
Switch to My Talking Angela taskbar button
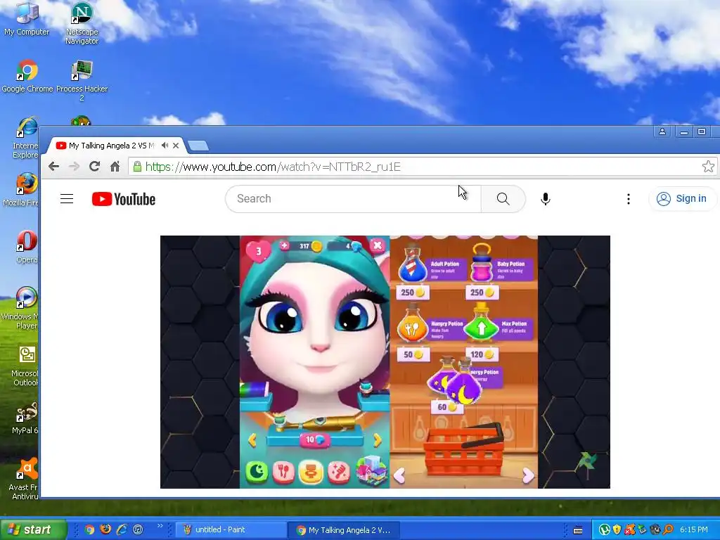tap(343, 530)
